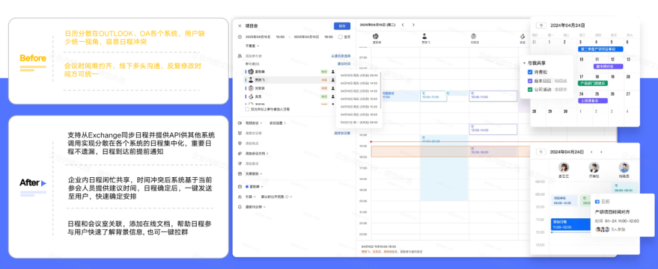This screenshot has width=658, height=269.
Task: Click the blue 保存 save button
Action: (342, 26)
